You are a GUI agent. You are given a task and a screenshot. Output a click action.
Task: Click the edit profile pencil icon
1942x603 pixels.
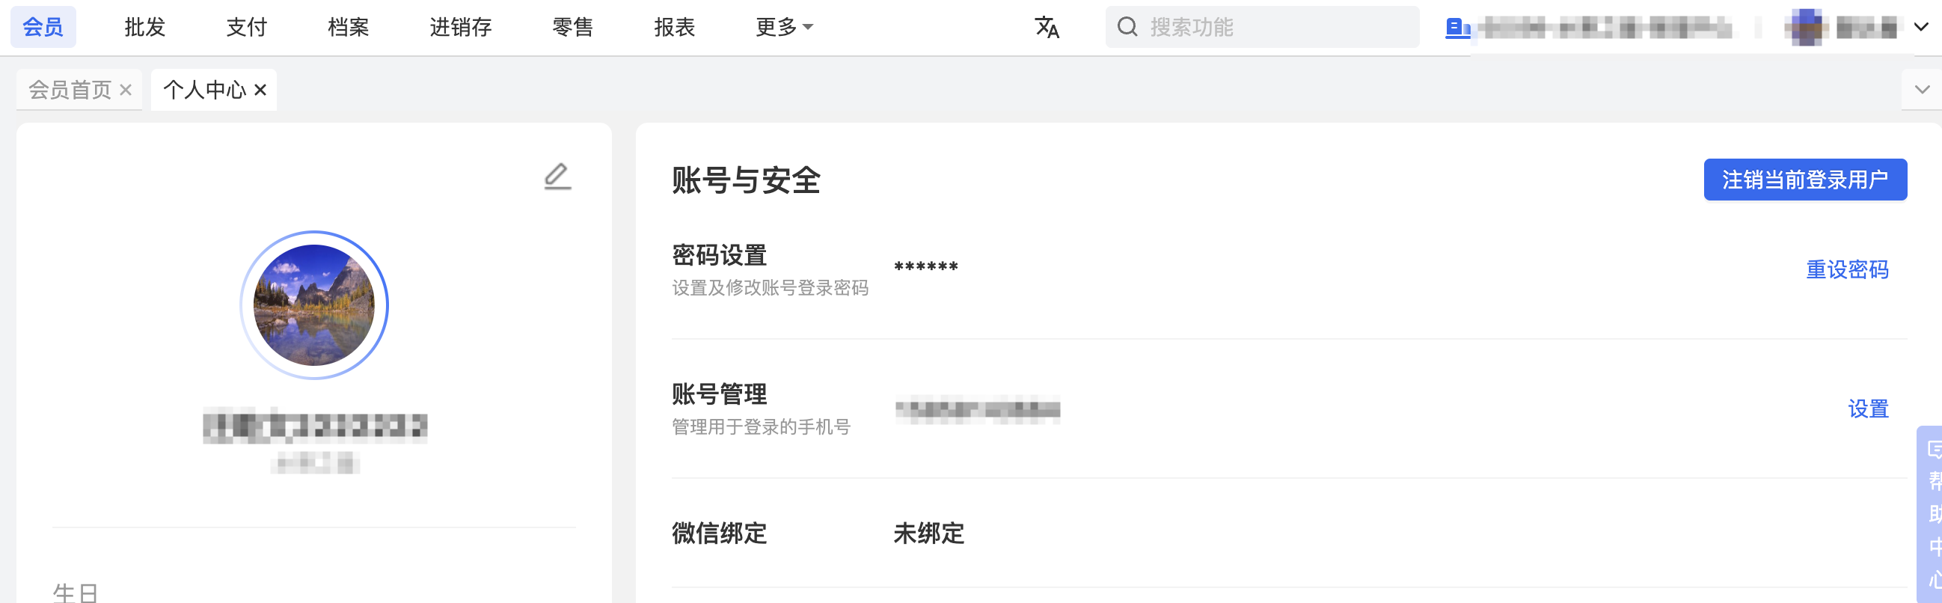557,177
